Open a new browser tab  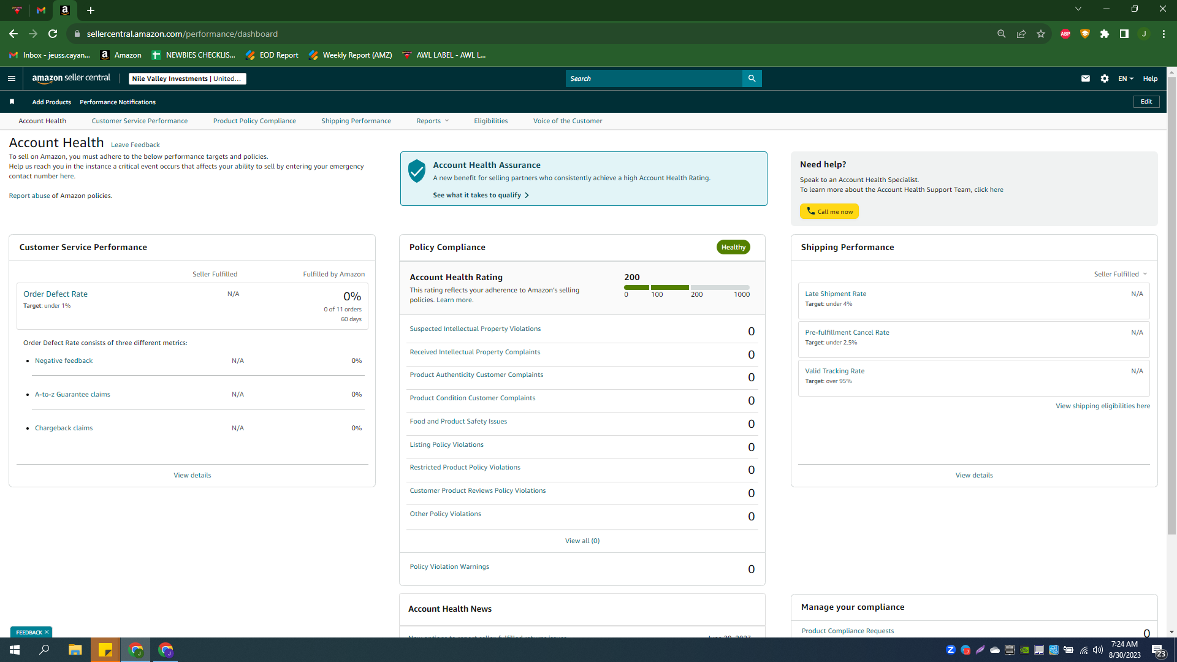tap(91, 10)
